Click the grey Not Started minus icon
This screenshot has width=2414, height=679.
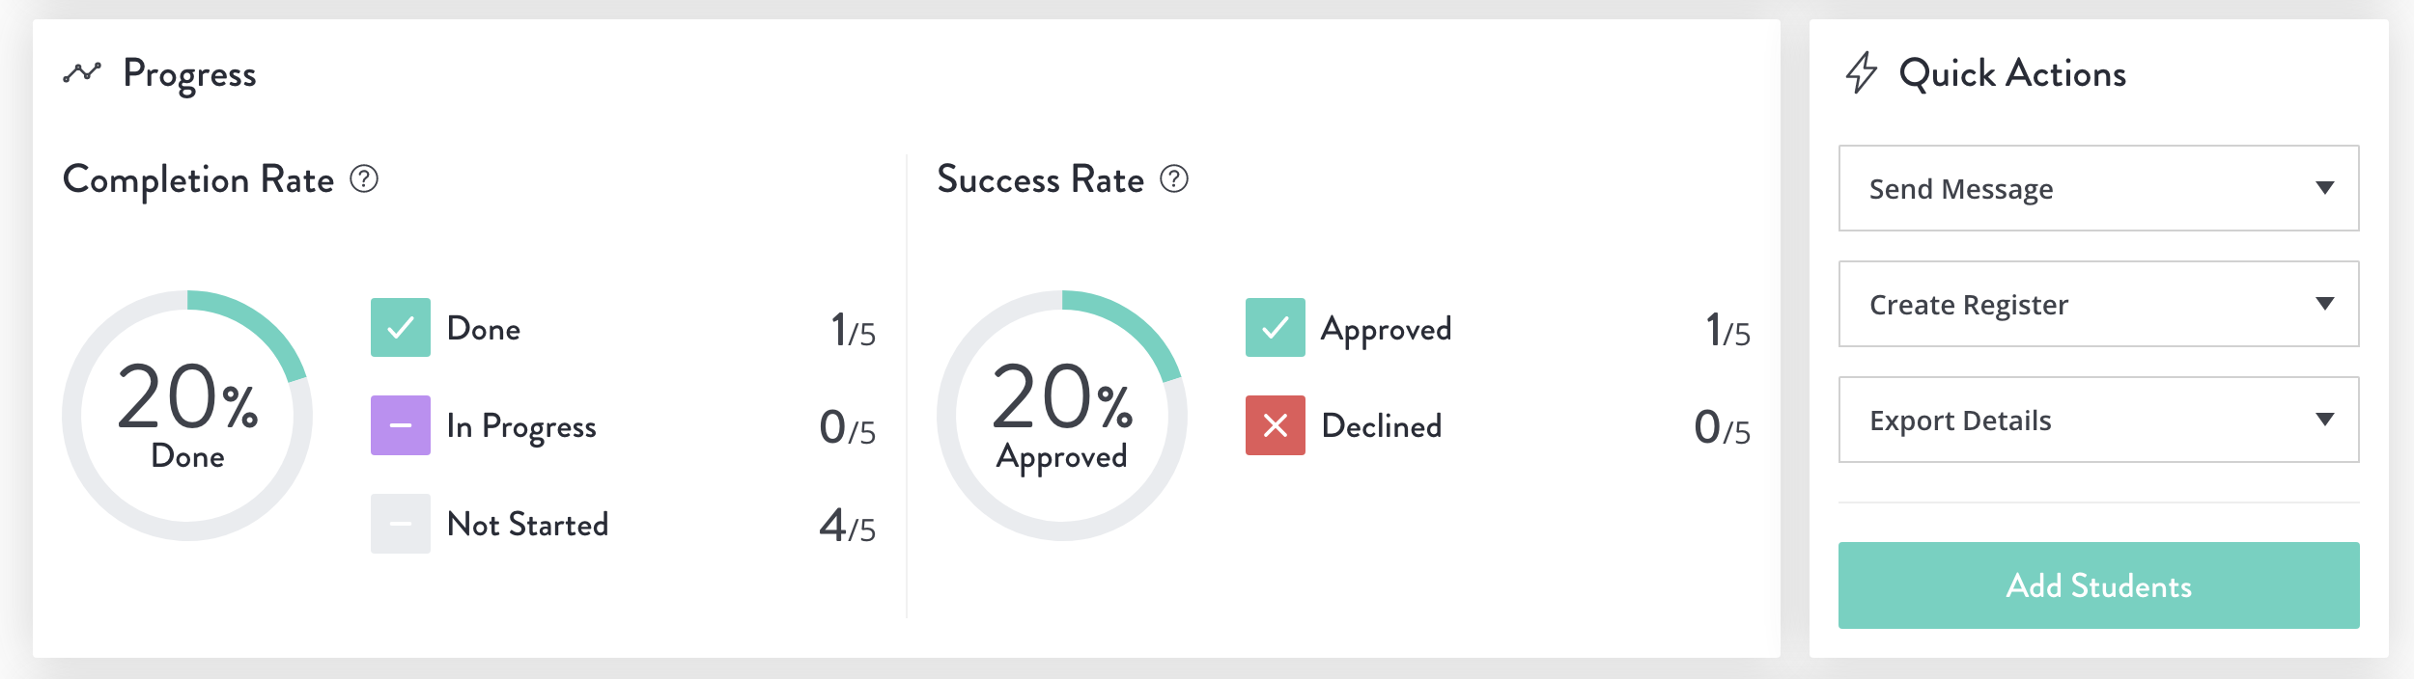point(401,524)
